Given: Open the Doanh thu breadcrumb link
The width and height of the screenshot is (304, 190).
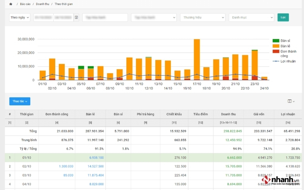Looking at the screenshot, I should (x=43, y=4).
